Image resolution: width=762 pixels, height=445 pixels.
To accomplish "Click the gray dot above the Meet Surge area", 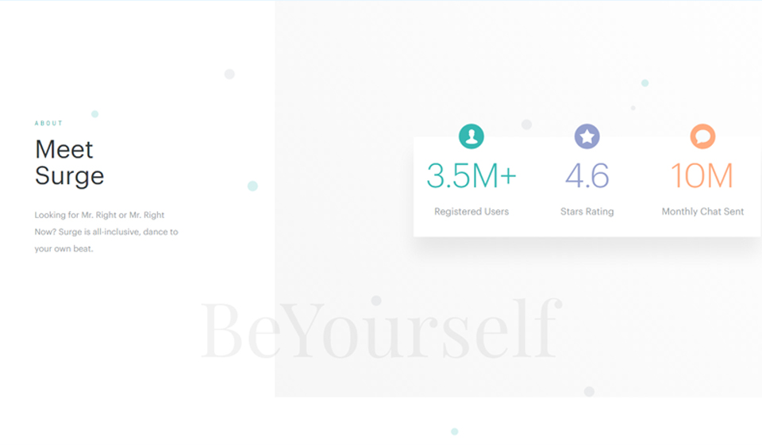I will (229, 74).
